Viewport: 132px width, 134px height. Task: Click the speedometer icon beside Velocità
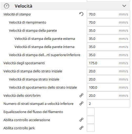(x=7, y=6)
